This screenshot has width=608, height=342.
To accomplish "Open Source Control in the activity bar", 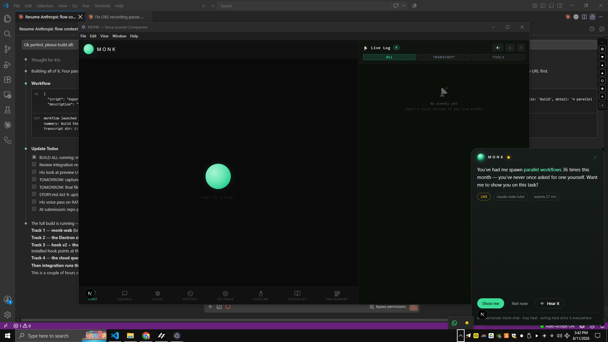I will [8, 49].
